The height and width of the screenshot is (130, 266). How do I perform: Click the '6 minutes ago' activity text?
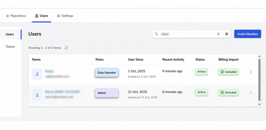pos(172,71)
